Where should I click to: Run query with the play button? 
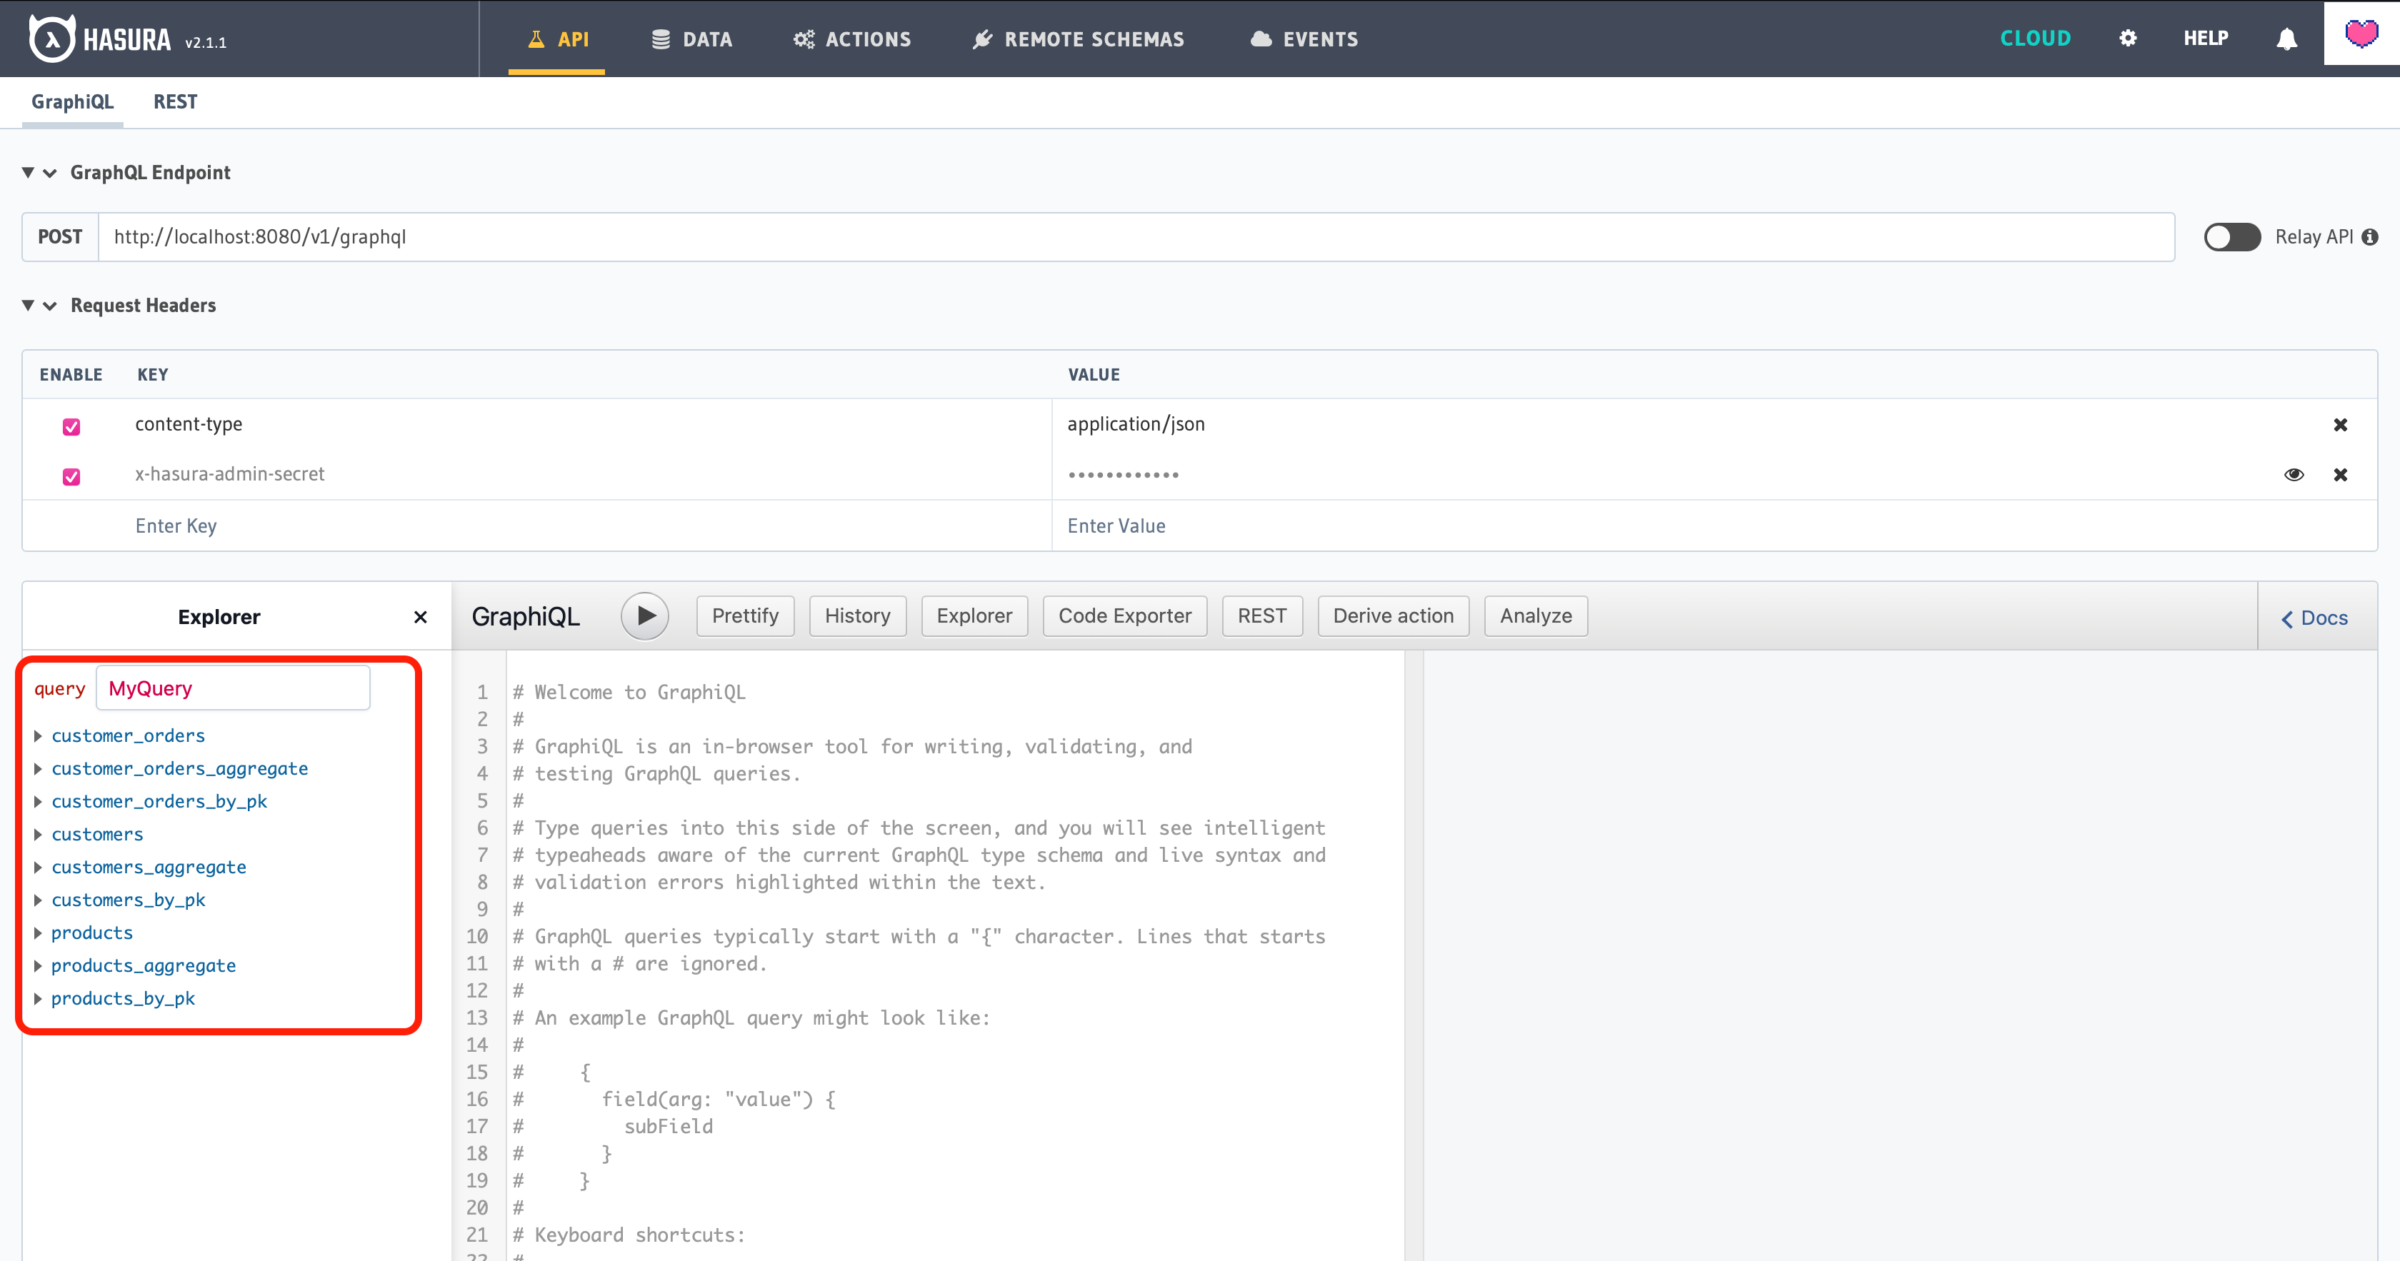(x=645, y=616)
